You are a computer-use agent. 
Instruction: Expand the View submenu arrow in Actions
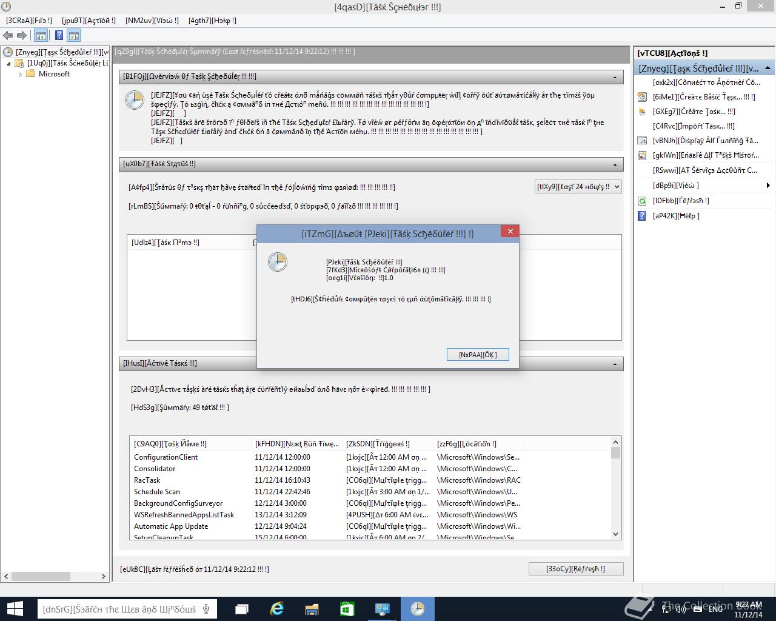(x=768, y=186)
